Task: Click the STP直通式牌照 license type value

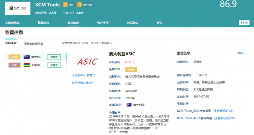Action: (203, 89)
